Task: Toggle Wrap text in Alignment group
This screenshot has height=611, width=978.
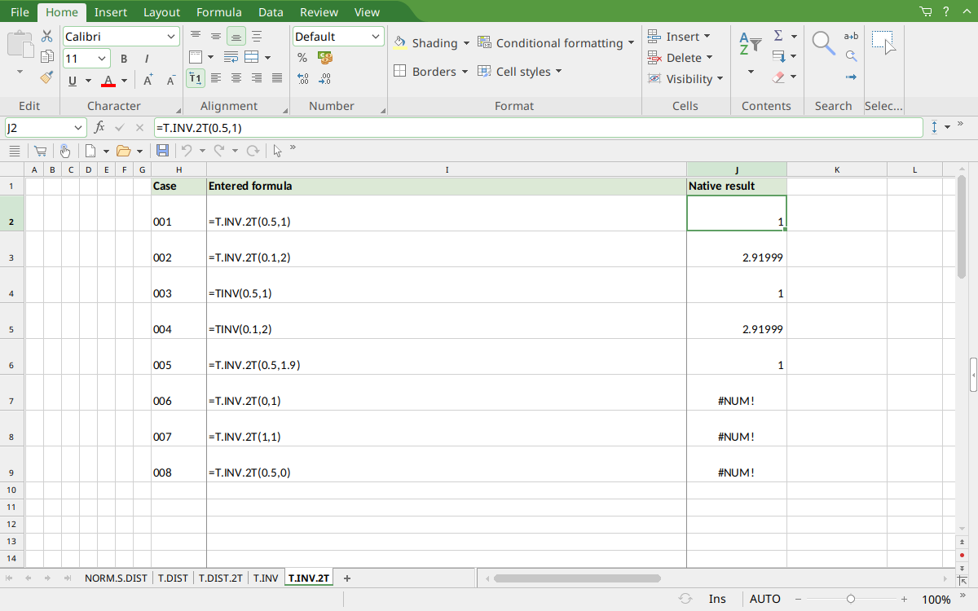Action: pos(231,58)
